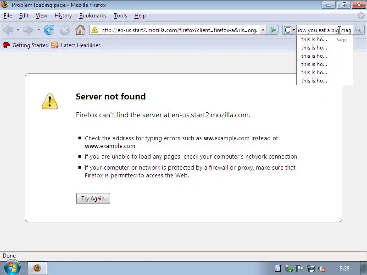Open the Back button history dropdown arrow
Image resolution: width=367 pixels, height=275 pixels.
click(18, 30)
